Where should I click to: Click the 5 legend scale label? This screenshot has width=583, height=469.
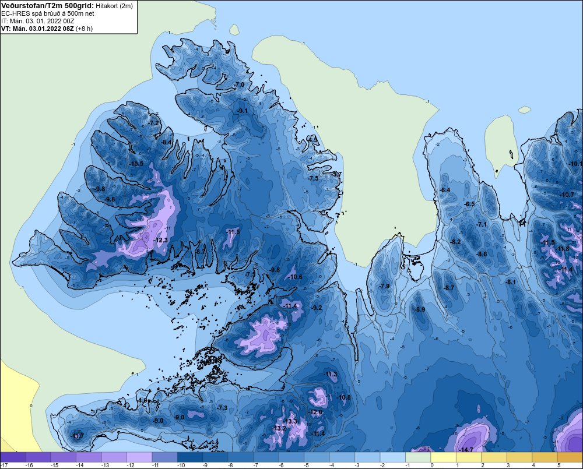point(559,466)
